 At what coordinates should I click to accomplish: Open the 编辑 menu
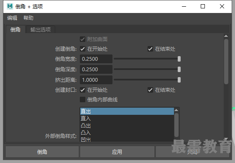[12, 18]
